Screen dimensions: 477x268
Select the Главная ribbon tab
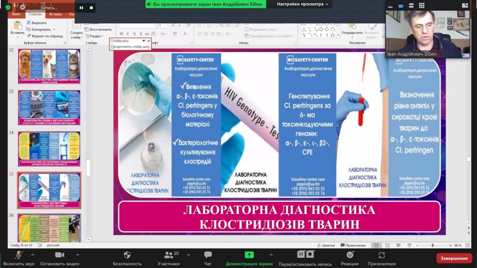35,14
